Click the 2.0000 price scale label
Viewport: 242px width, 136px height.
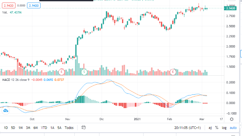point(231,47)
